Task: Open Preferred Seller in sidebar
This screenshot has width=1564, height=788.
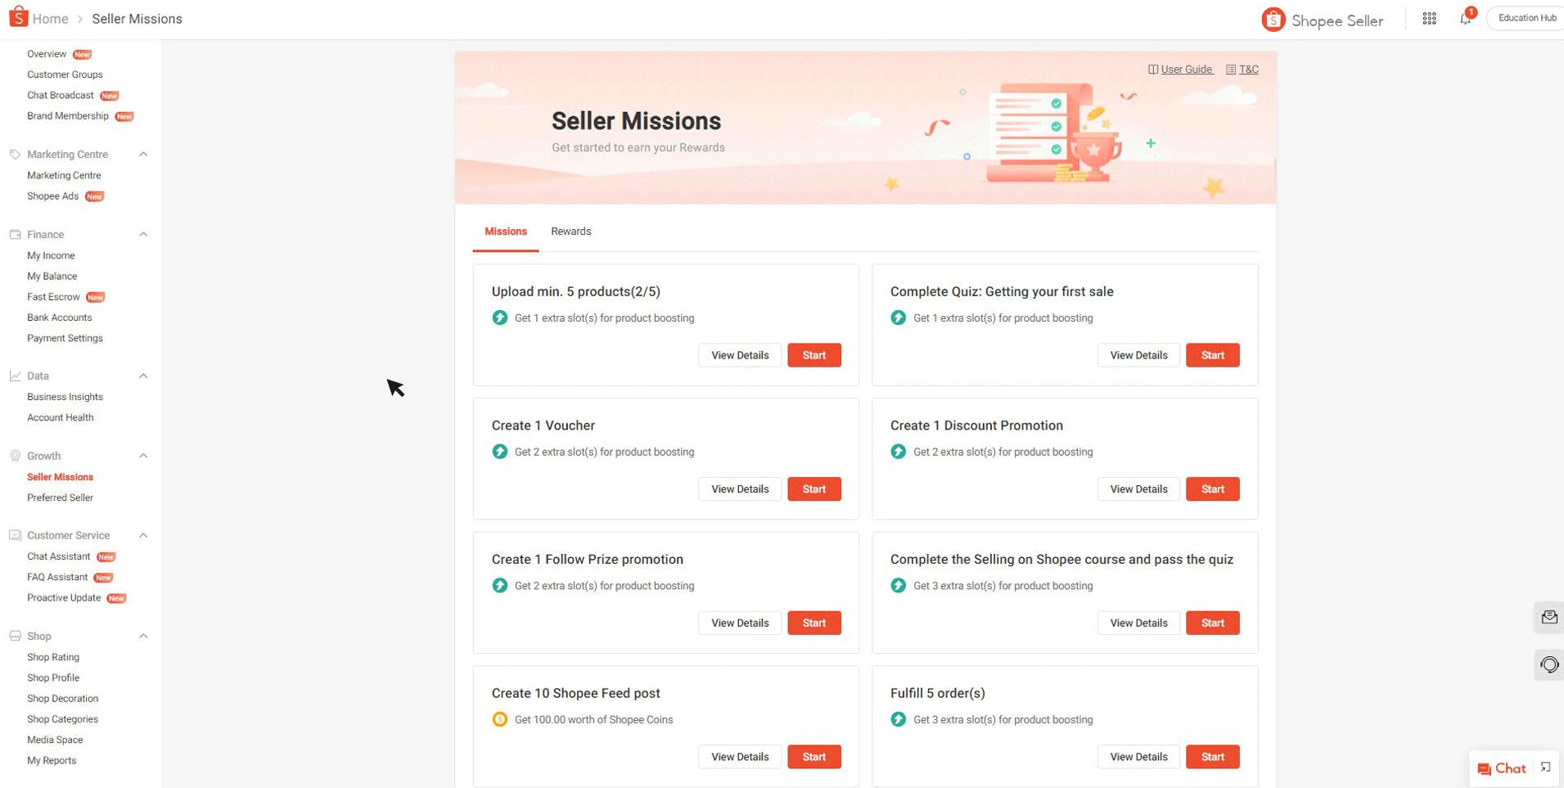Action: 60,498
